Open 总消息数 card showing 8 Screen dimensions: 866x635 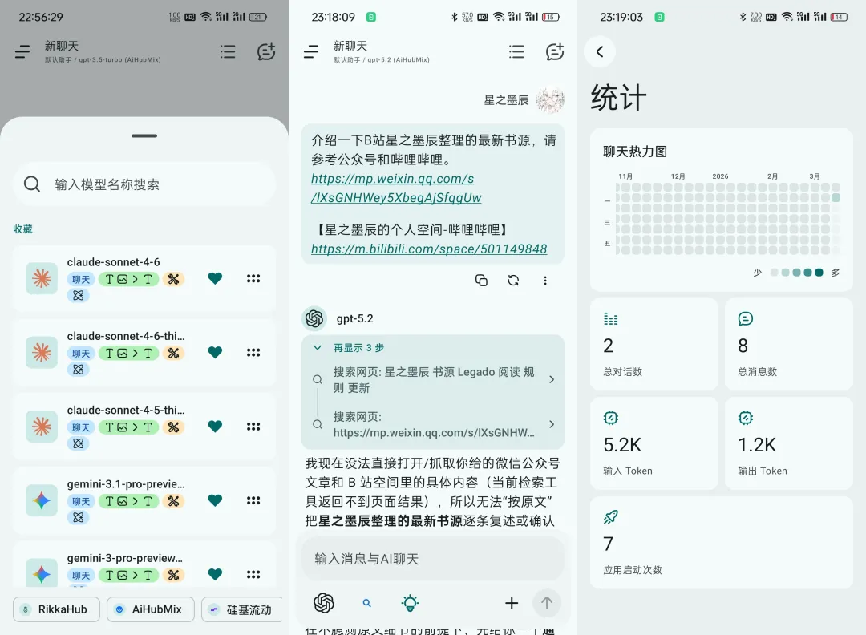point(789,344)
